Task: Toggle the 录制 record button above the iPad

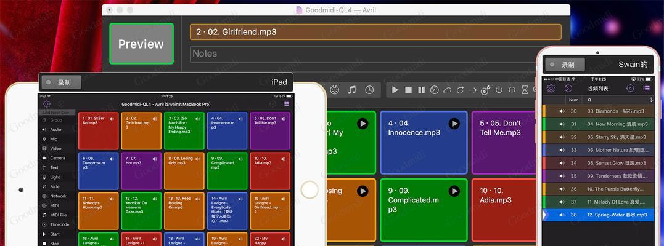Action: pos(61,82)
